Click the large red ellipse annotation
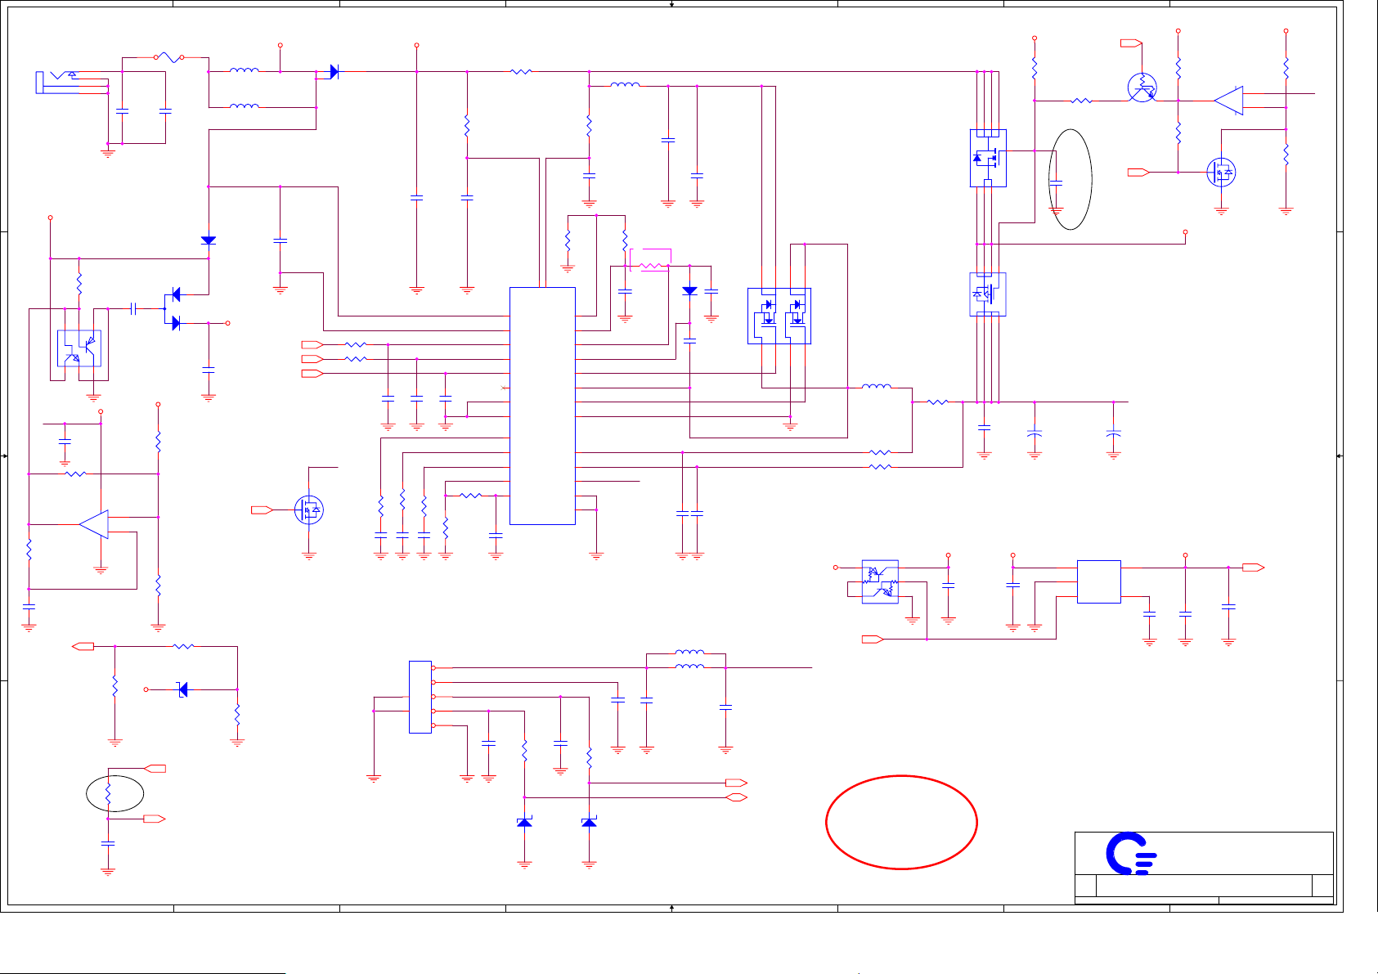The height and width of the screenshot is (974, 1378). click(901, 822)
